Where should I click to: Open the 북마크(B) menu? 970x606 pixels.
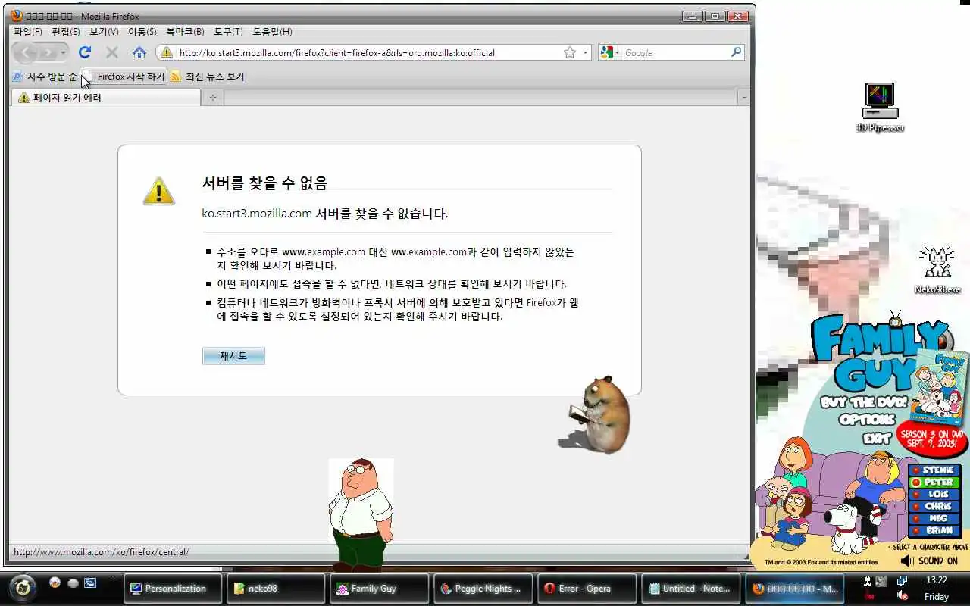(185, 32)
